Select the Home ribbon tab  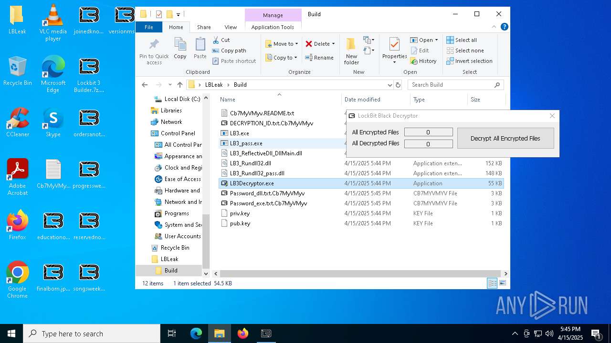pos(176,27)
